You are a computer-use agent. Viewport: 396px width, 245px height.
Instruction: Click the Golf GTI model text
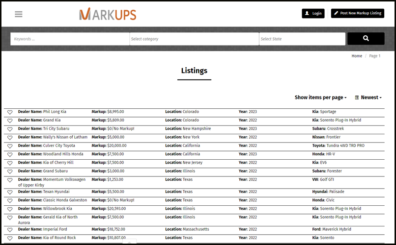327,179
